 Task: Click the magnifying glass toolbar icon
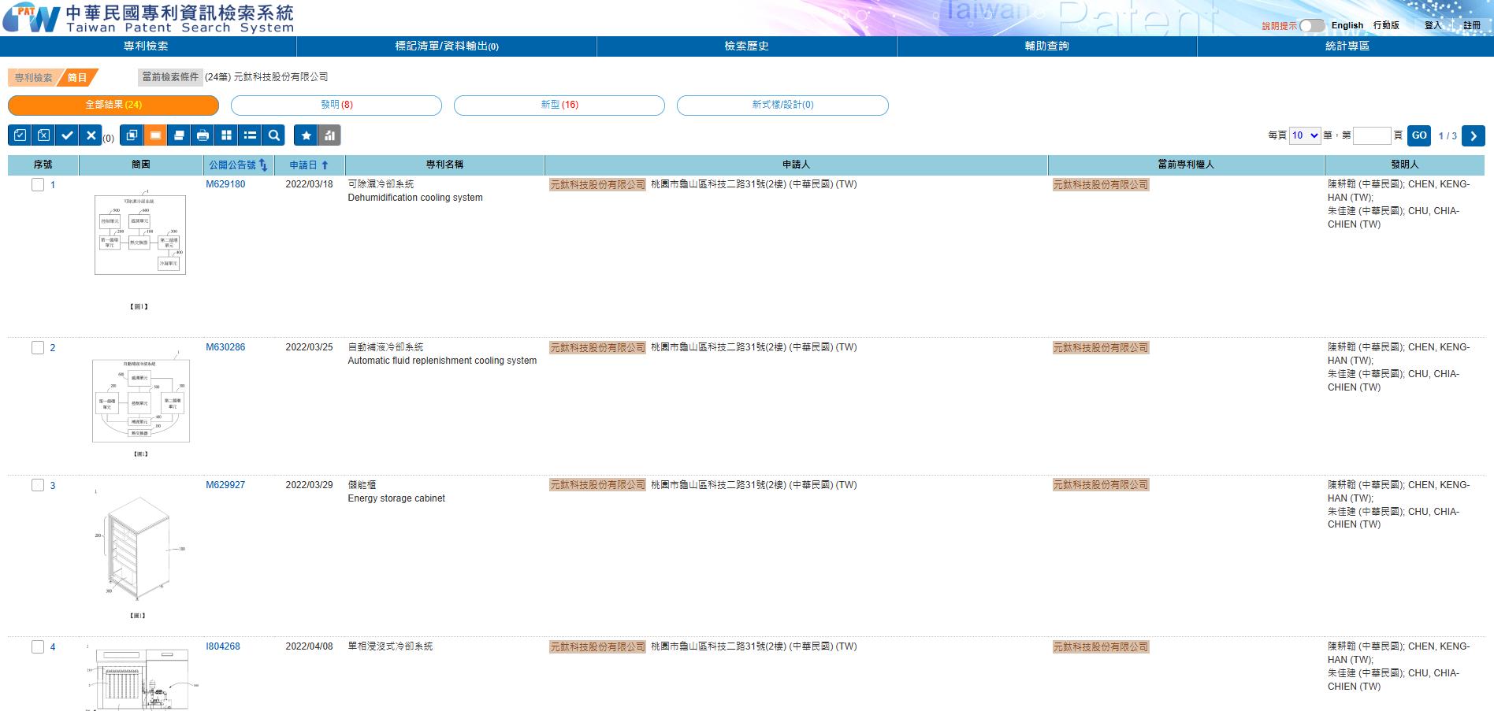pos(273,135)
